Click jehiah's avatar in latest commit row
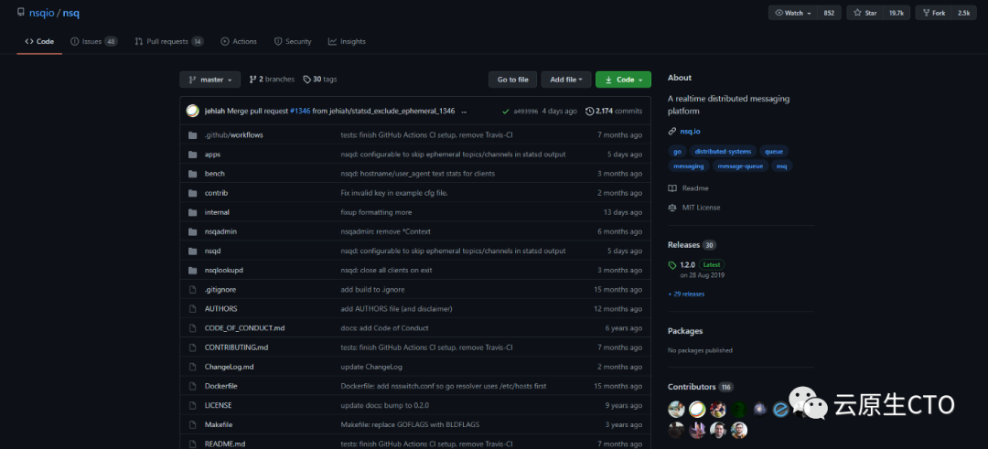The height and width of the screenshot is (449, 988). click(x=193, y=111)
